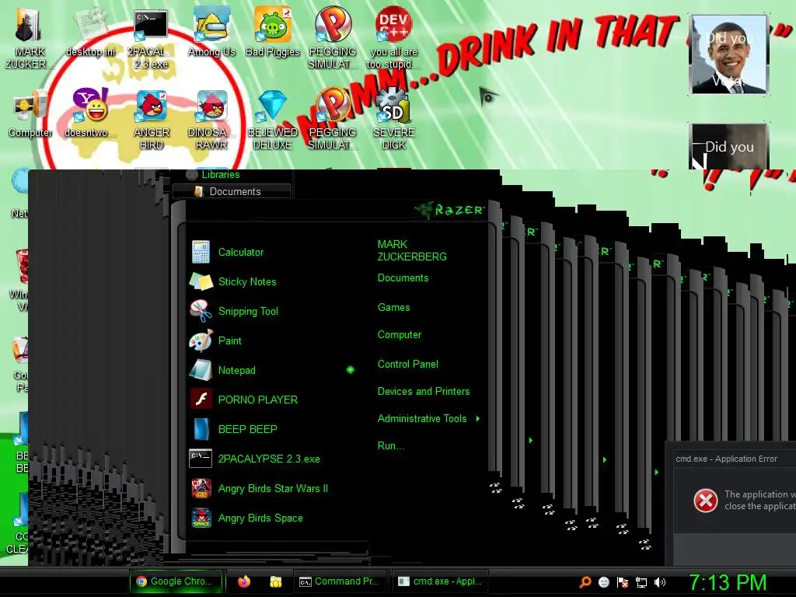Click the network tray icon
The width and height of the screenshot is (796, 597).
[641, 582]
